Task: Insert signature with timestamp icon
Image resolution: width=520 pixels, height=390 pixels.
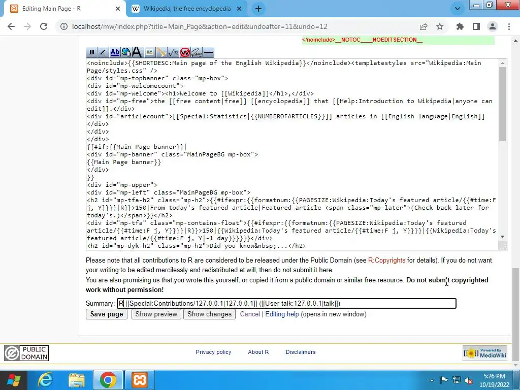Action: pos(197,52)
